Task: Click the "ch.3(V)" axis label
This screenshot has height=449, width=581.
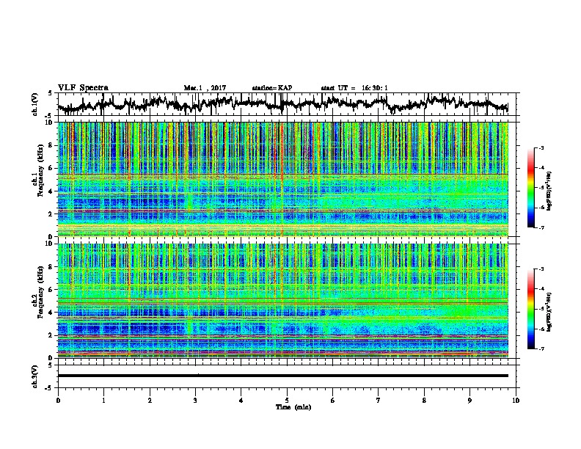Action: (34, 377)
